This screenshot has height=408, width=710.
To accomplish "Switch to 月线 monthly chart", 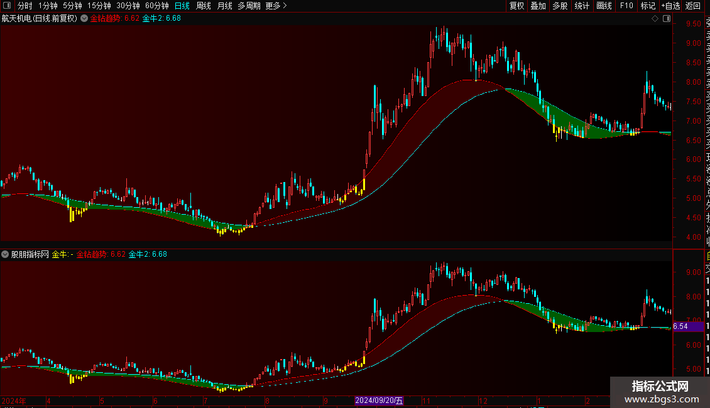I will 224,6.
